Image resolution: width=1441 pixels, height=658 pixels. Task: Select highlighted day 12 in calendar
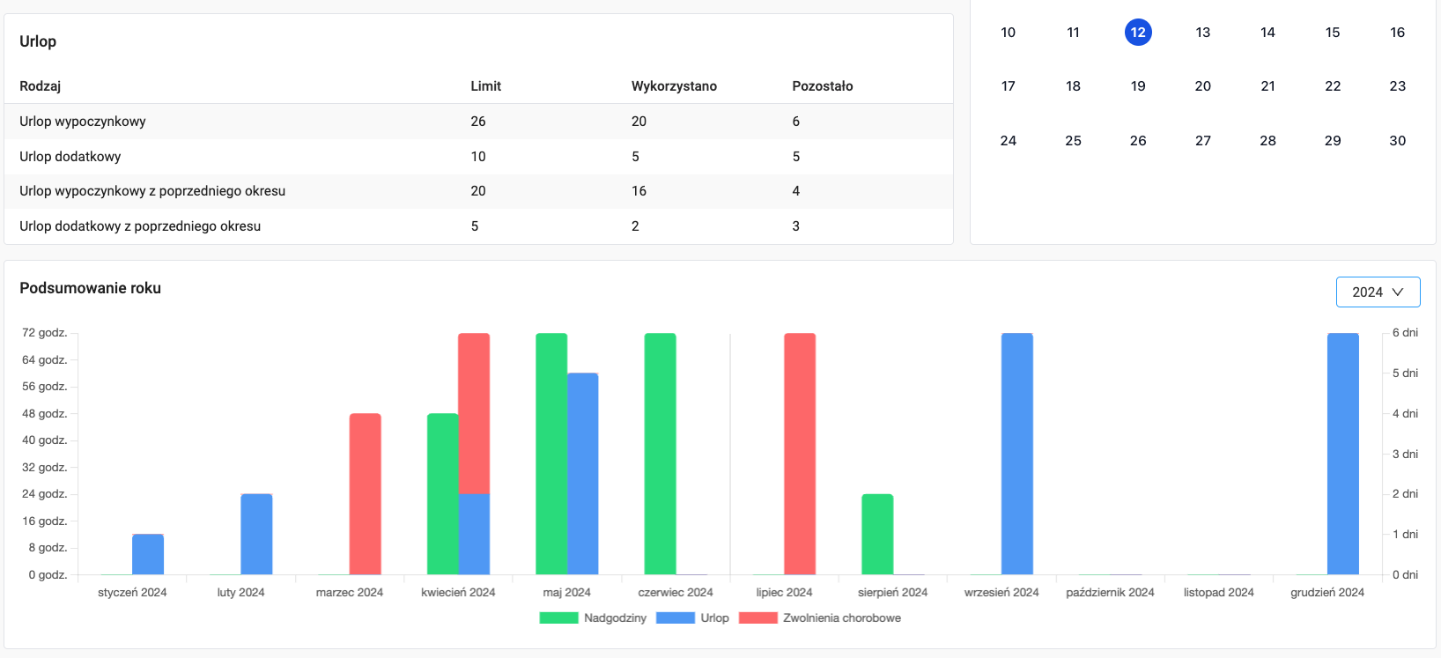[x=1138, y=33]
